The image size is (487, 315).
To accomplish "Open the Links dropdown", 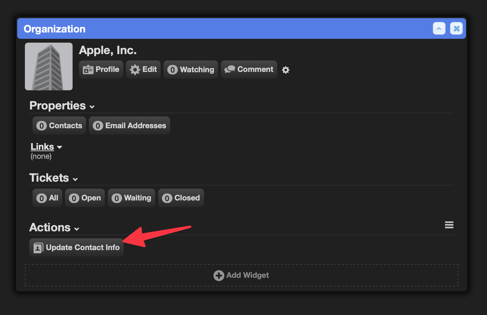I will 47,147.
